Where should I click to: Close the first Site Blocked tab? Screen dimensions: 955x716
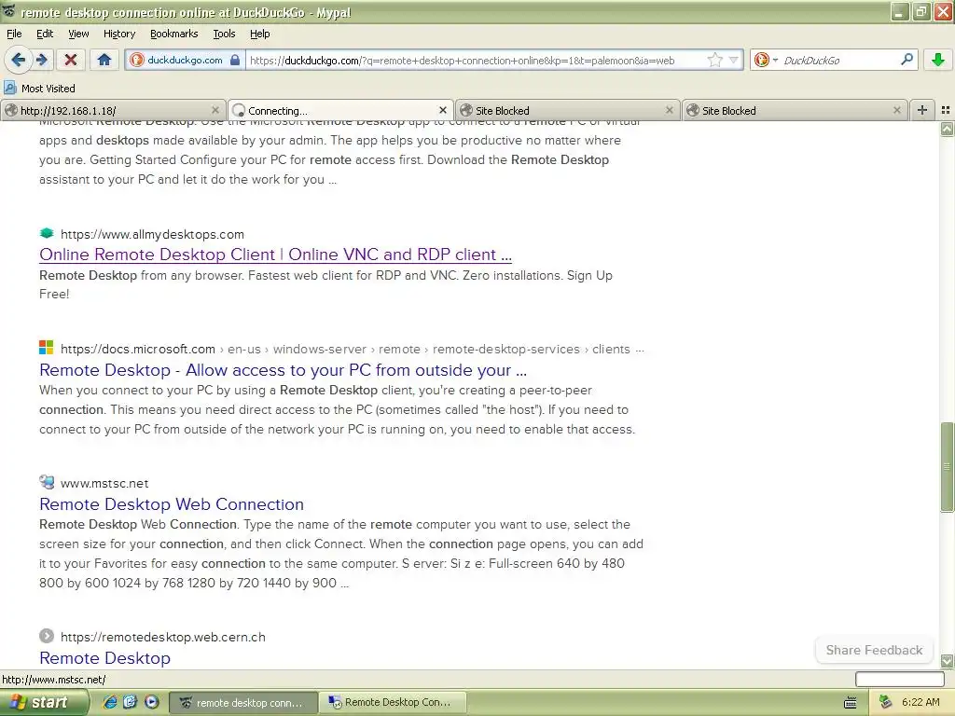(x=670, y=110)
